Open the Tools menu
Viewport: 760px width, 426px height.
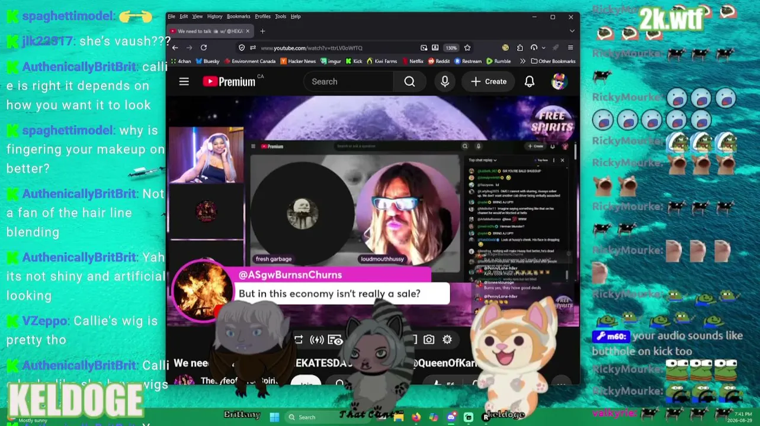(x=281, y=17)
